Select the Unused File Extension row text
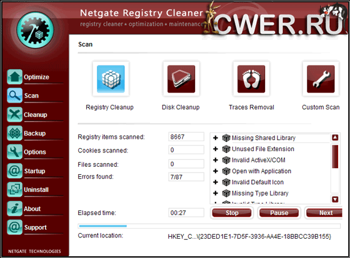This screenshot has height=258, width=350. [263, 149]
